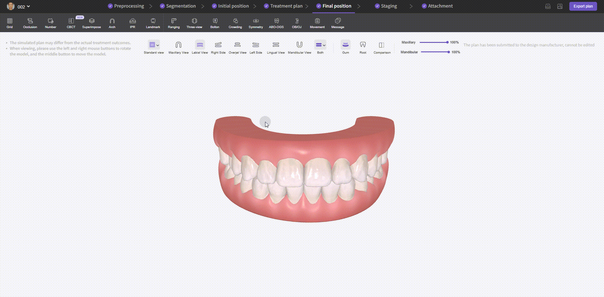Go to the Segmentation step
Image resolution: width=604 pixels, height=297 pixels.
tap(178, 6)
